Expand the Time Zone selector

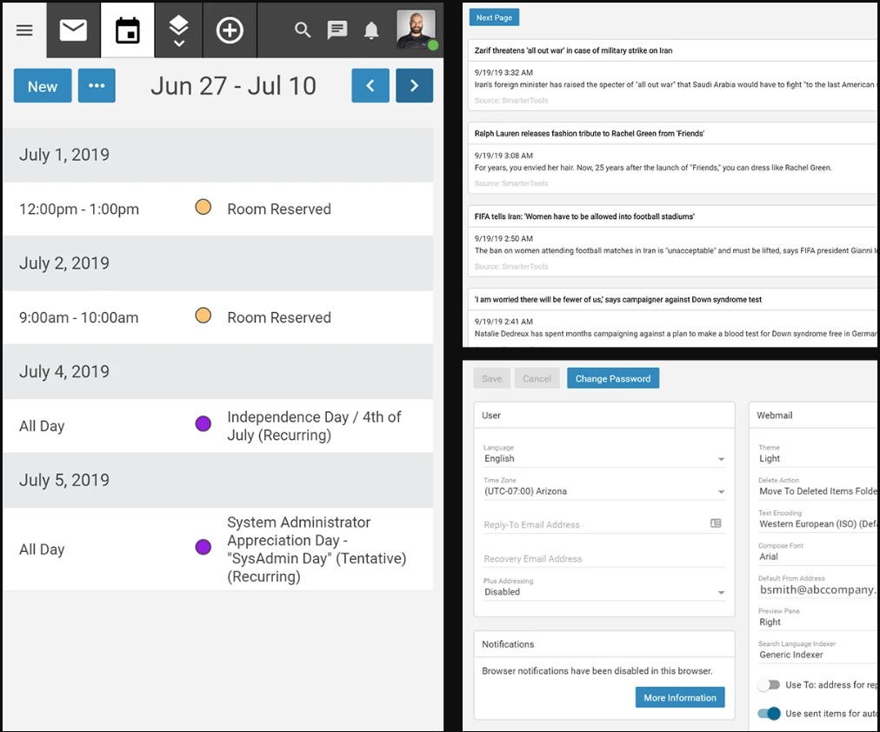coord(603,490)
